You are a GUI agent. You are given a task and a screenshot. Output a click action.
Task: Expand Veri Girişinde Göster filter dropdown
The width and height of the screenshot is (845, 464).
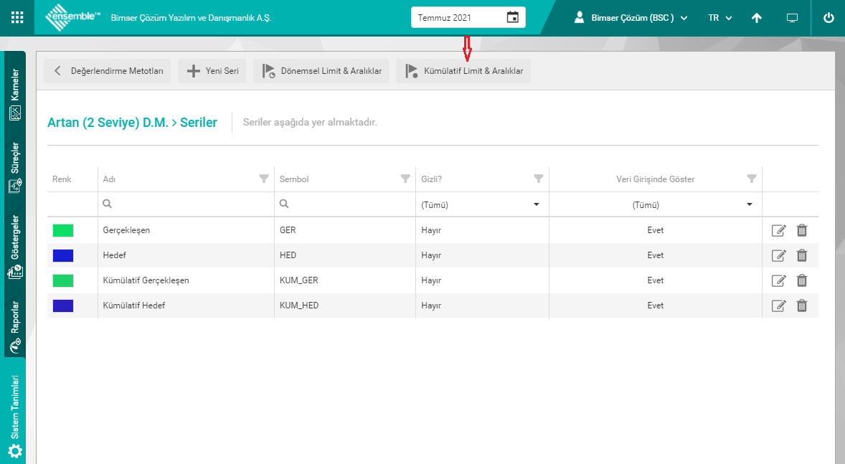pos(750,204)
